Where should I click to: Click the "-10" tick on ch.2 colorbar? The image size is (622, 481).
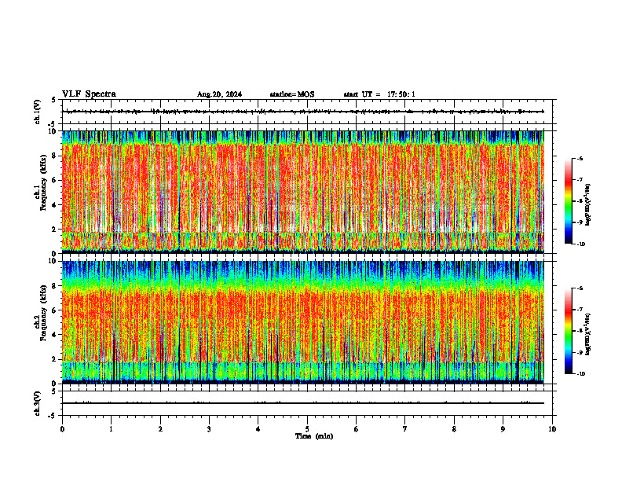tap(580, 374)
